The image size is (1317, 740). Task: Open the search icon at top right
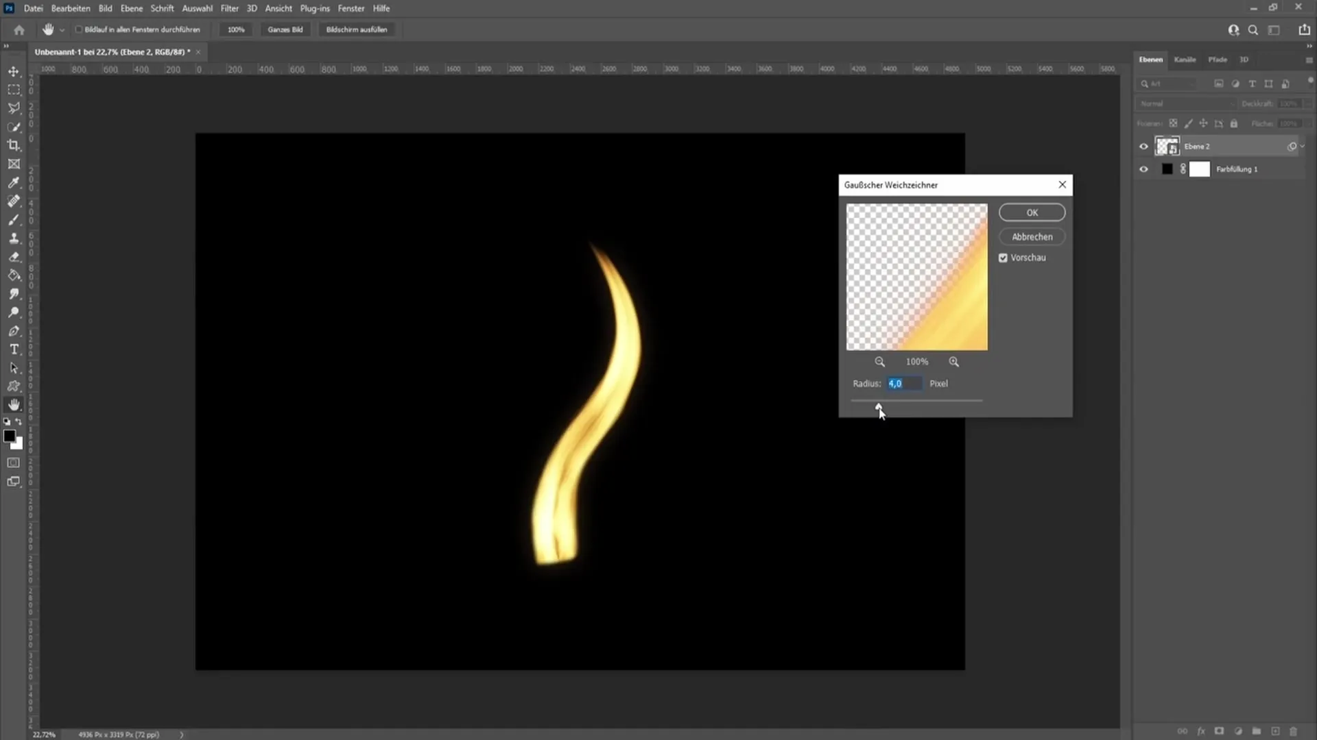point(1253,29)
